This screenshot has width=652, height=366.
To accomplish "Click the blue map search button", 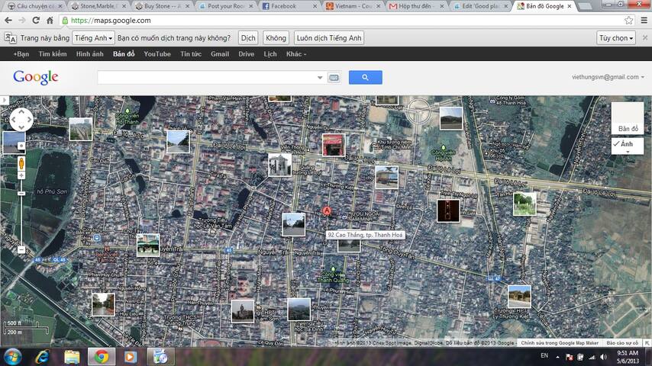I will (x=366, y=77).
